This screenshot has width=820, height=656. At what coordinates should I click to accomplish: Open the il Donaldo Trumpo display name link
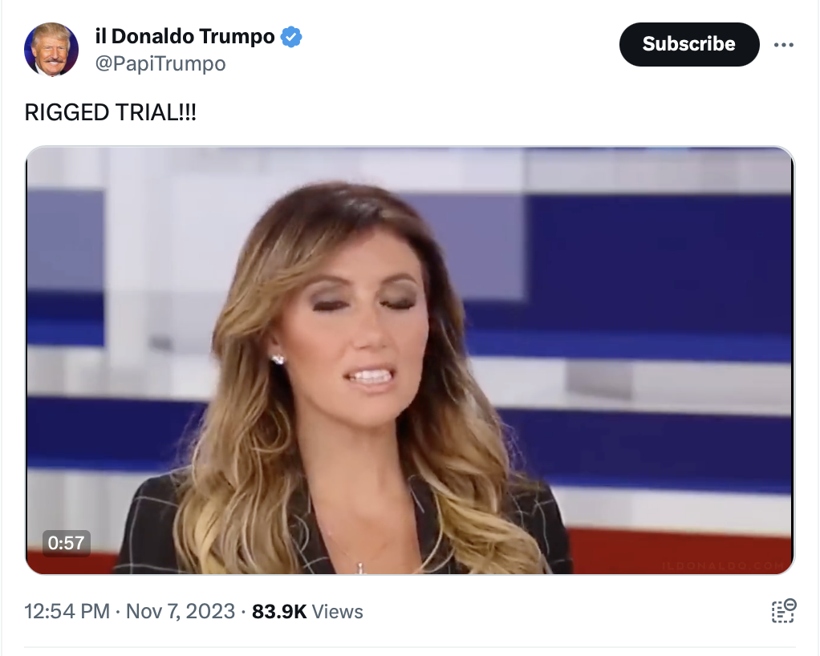185,36
